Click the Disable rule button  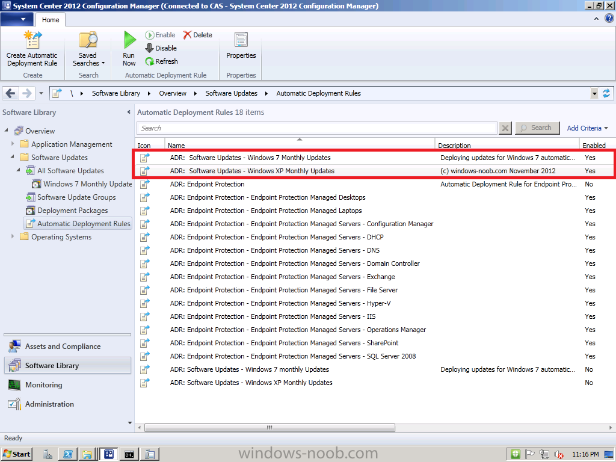[161, 48]
